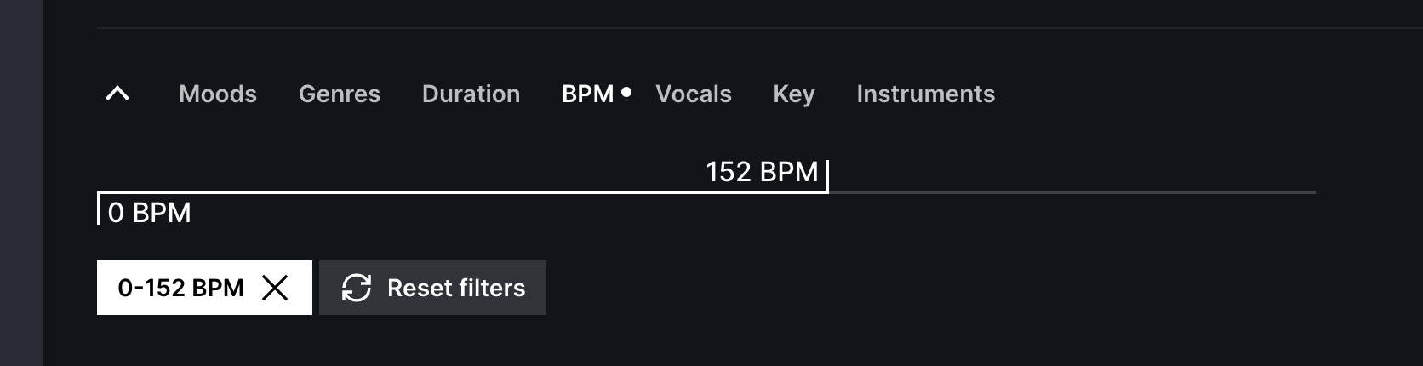The image size is (1423, 366).
Task: Click the white filled portion of BPM slider
Action: pos(462,192)
